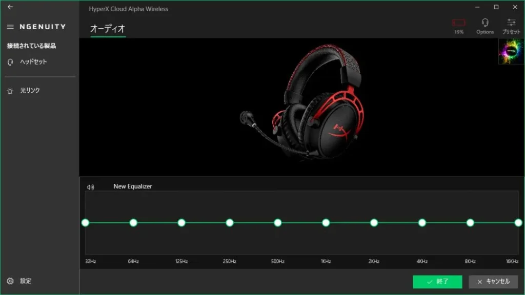The image size is (525, 295).
Task: Open the プリセット (presets) panel icon
Action: point(511,23)
